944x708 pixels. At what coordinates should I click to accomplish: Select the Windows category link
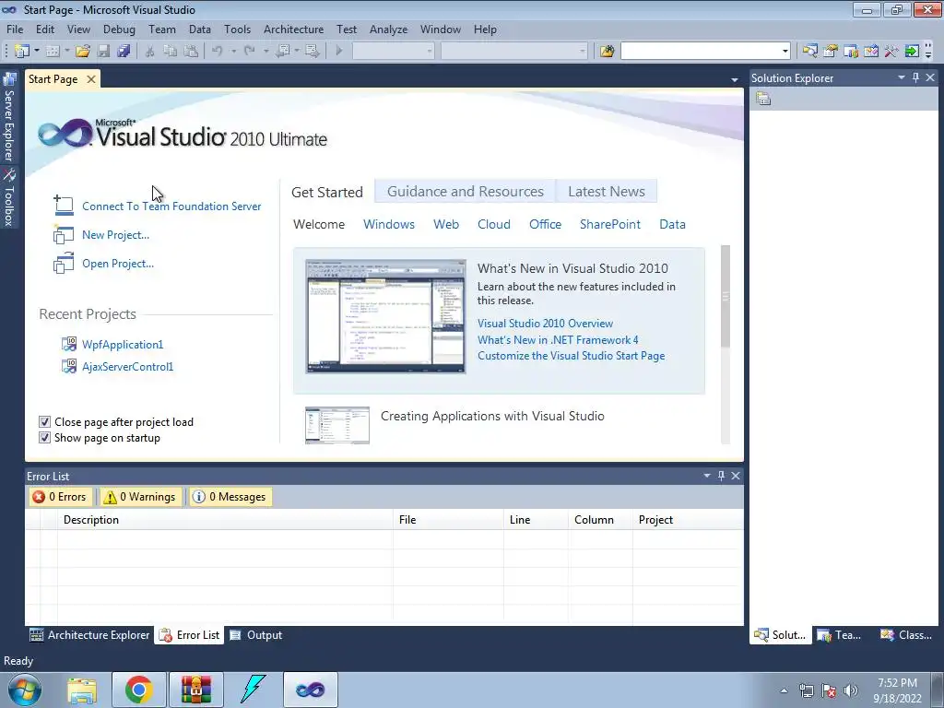click(x=389, y=225)
